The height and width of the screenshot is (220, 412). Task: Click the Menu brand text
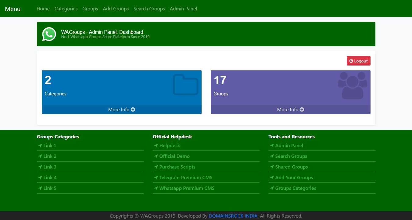13,9
